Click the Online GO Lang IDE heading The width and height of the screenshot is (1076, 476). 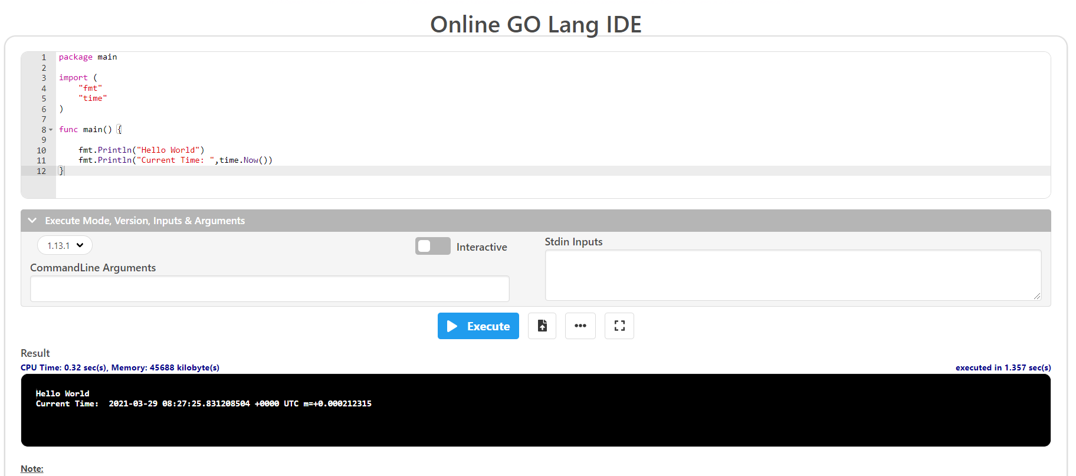(x=536, y=25)
